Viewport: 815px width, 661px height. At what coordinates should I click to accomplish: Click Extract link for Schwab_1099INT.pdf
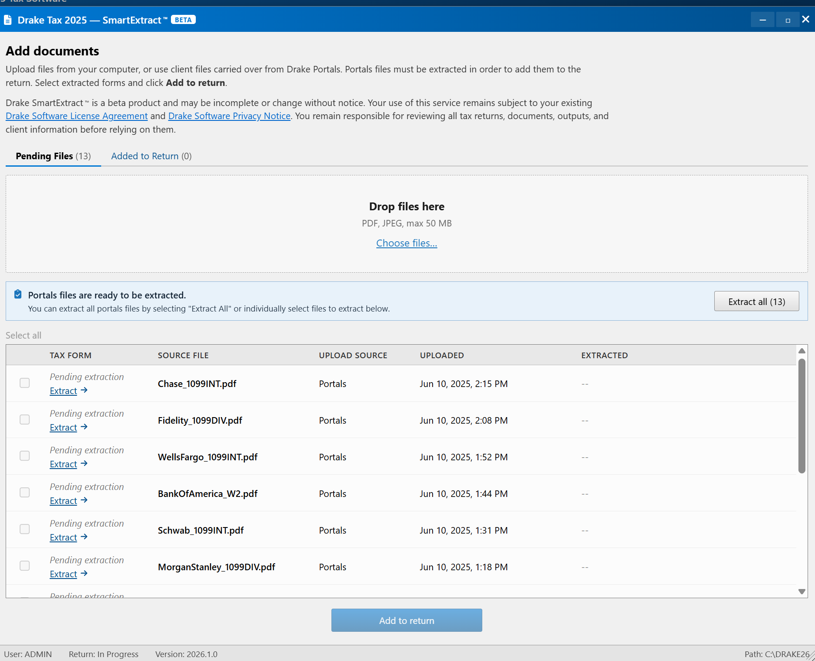tap(63, 538)
